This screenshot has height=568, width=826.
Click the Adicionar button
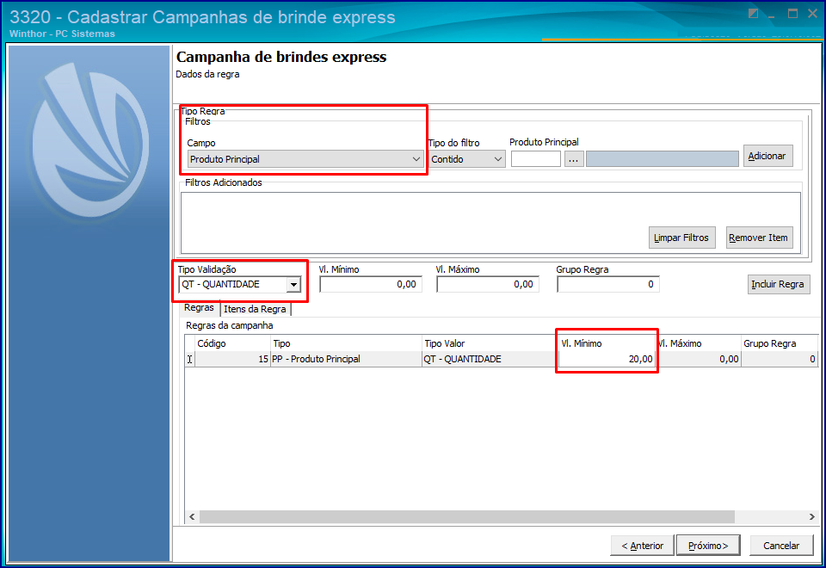tap(767, 156)
